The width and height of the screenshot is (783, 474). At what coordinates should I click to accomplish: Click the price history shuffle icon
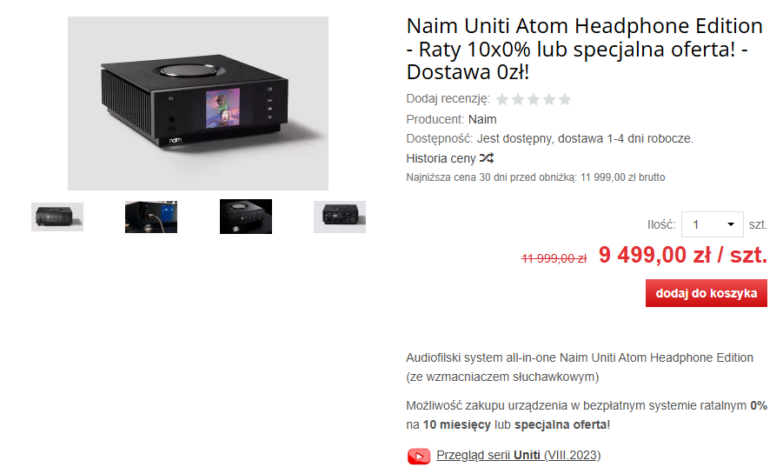pyautogui.click(x=487, y=158)
